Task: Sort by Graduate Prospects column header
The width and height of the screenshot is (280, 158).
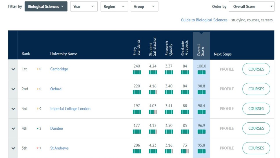Action: (x=184, y=48)
